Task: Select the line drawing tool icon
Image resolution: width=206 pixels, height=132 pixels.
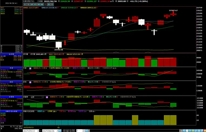Action: point(202,131)
